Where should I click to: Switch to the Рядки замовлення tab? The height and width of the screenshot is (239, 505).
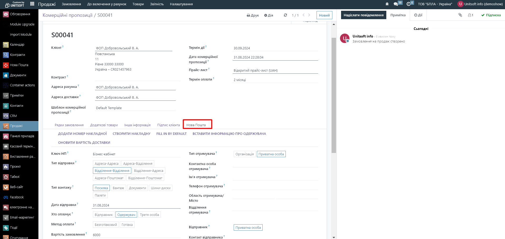pos(69,125)
